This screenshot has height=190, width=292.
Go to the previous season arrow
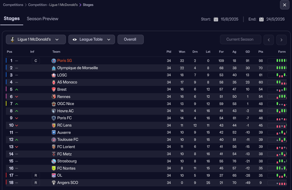click(269, 40)
